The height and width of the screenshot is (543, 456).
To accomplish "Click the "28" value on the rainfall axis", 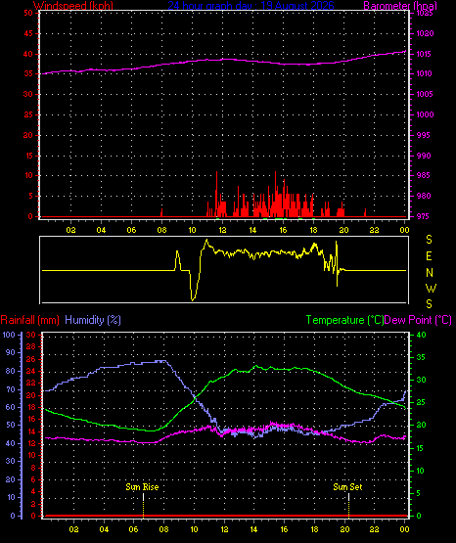I will (30, 346).
